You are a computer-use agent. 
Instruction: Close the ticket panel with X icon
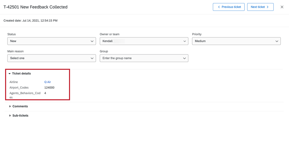coord(282,7)
